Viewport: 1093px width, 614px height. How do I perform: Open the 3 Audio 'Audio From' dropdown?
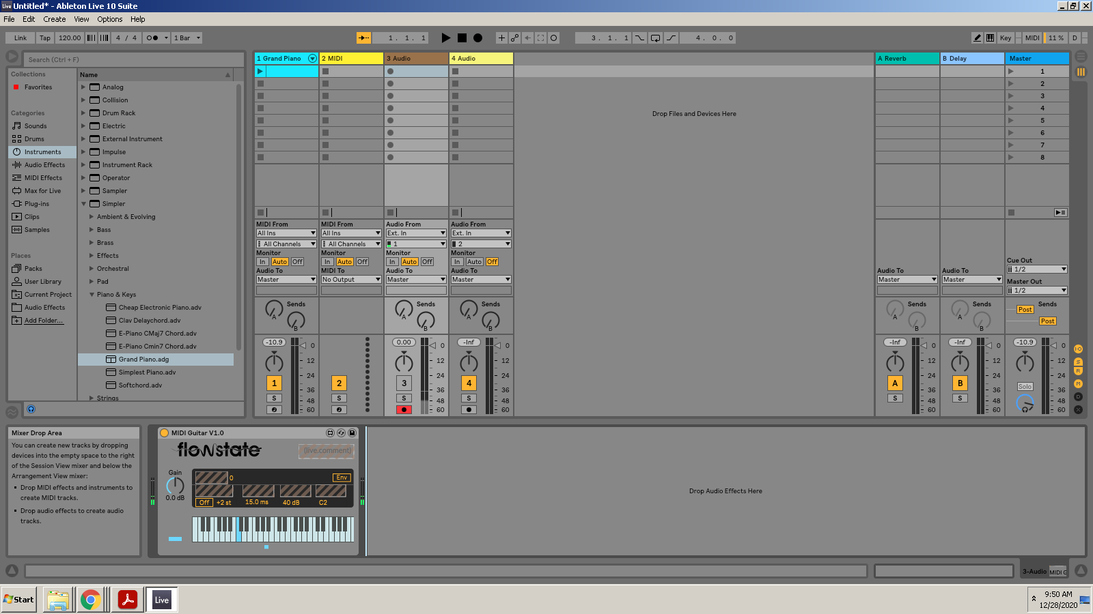415,233
